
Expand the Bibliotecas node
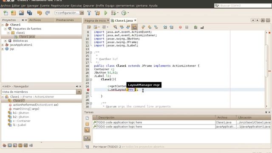coord(6,41)
